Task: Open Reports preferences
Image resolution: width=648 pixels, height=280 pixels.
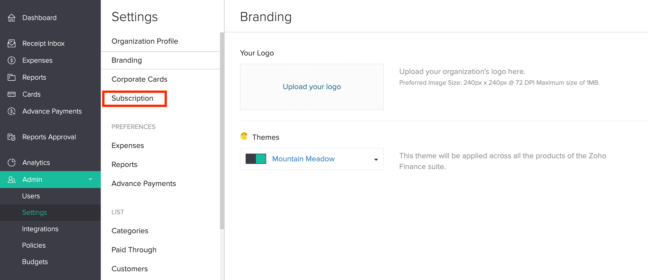Action: 124,164
